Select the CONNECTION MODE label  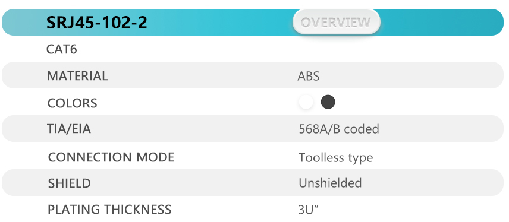(111, 157)
